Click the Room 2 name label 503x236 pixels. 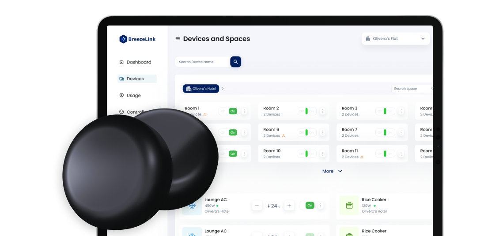pos(271,108)
